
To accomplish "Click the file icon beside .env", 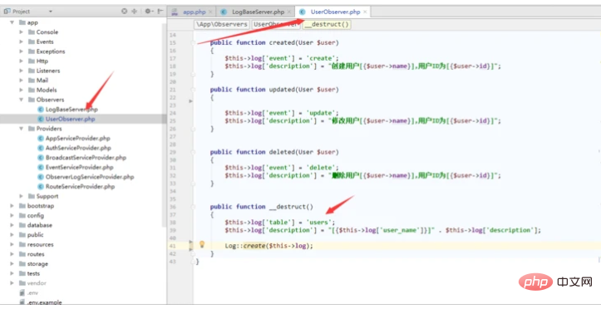I will [22, 292].
